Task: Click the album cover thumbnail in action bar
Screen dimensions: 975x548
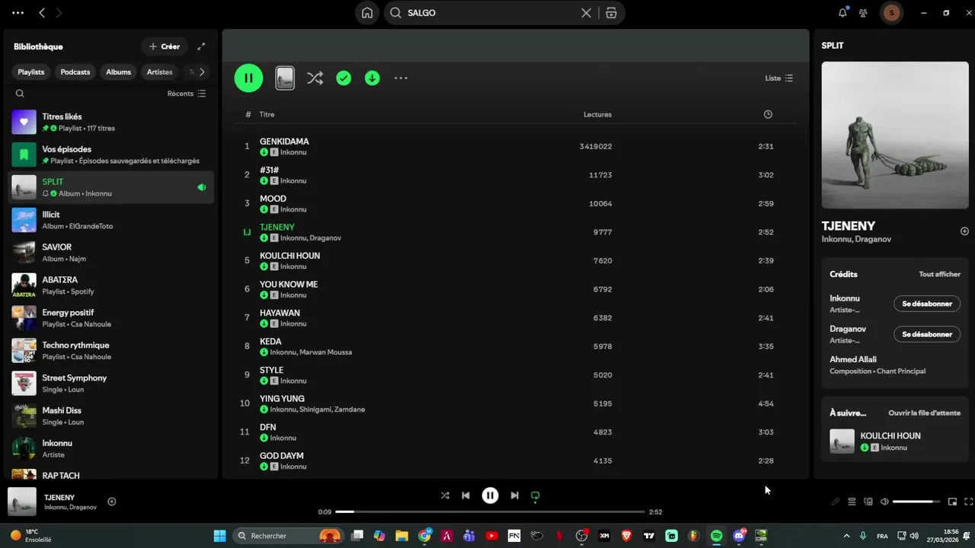Action: point(285,78)
